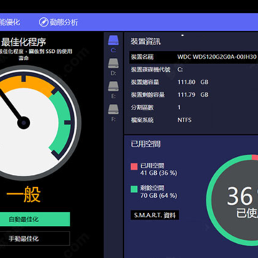258x258 pixels.
Task: Open the 效能優化 tab
Action: tap(10, 22)
